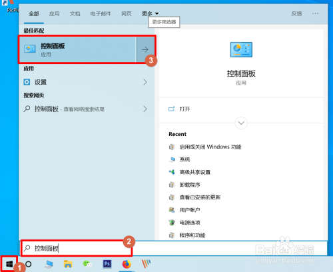Click the 设置 gear icon

pos(27,82)
